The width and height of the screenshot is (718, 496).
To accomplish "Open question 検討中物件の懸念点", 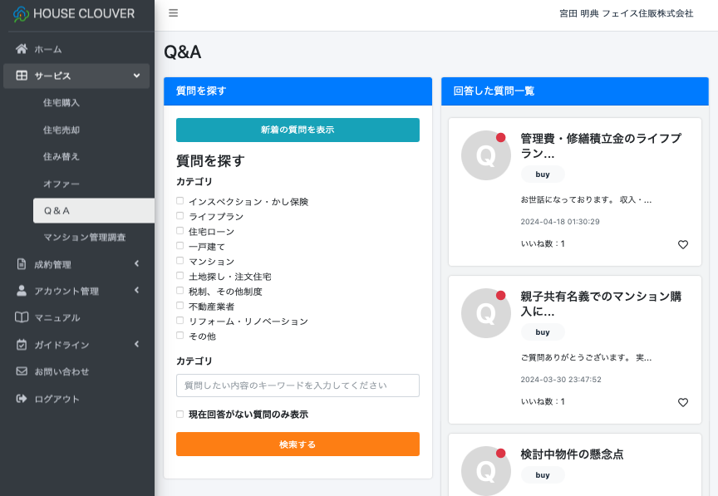I will tap(572, 454).
